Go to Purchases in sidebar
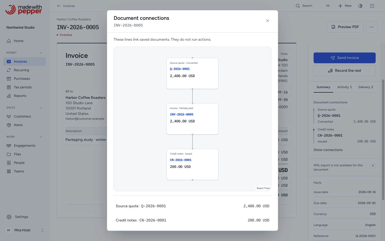 (24, 79)
